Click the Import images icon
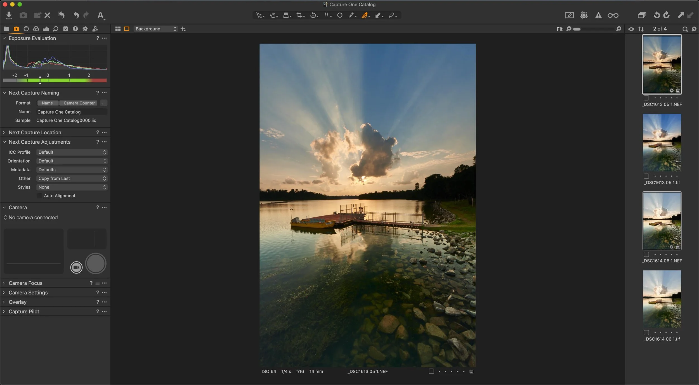Viewport: 699px width, 385px height. pos(9,15)
